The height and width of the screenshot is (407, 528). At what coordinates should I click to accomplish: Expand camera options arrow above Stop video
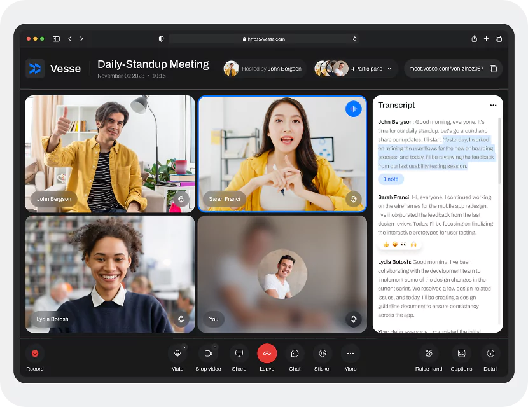click(x=215, y=347)
